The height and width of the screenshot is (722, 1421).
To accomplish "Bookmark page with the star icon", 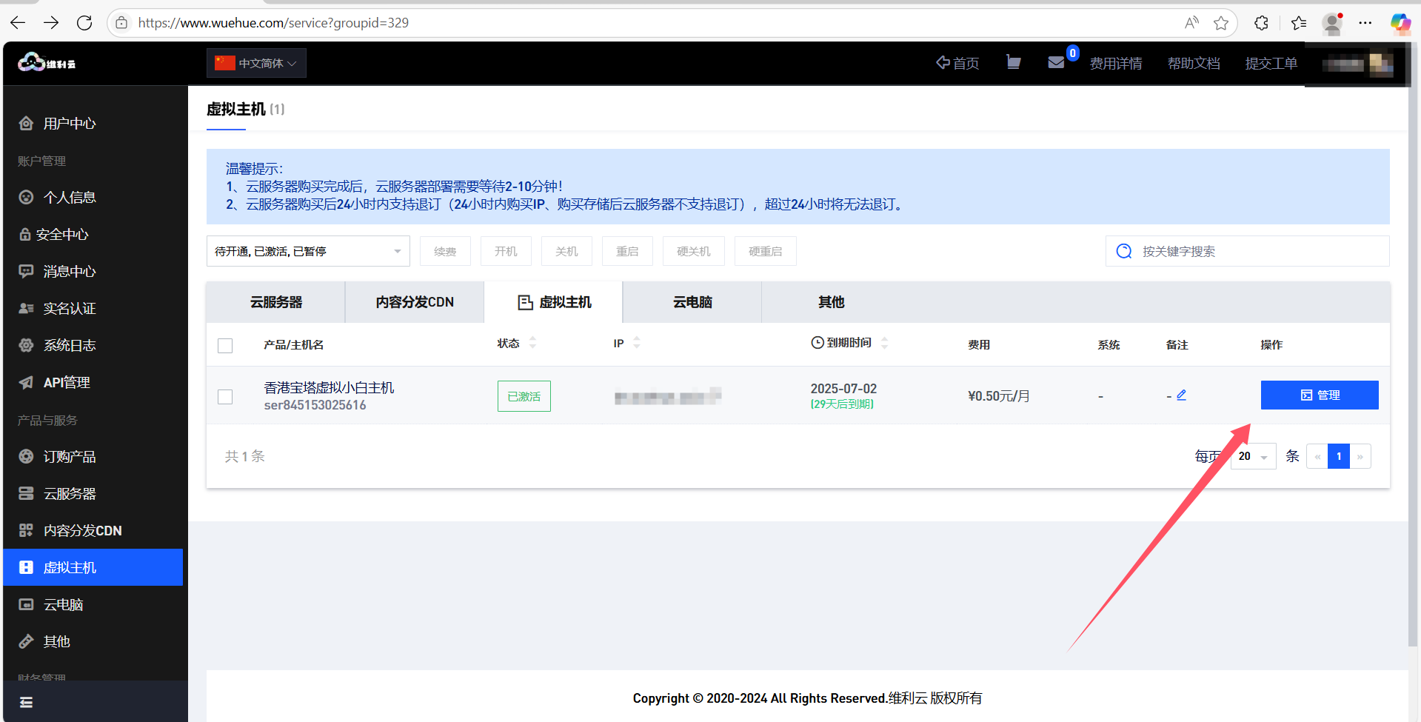I will (1221, 23).
